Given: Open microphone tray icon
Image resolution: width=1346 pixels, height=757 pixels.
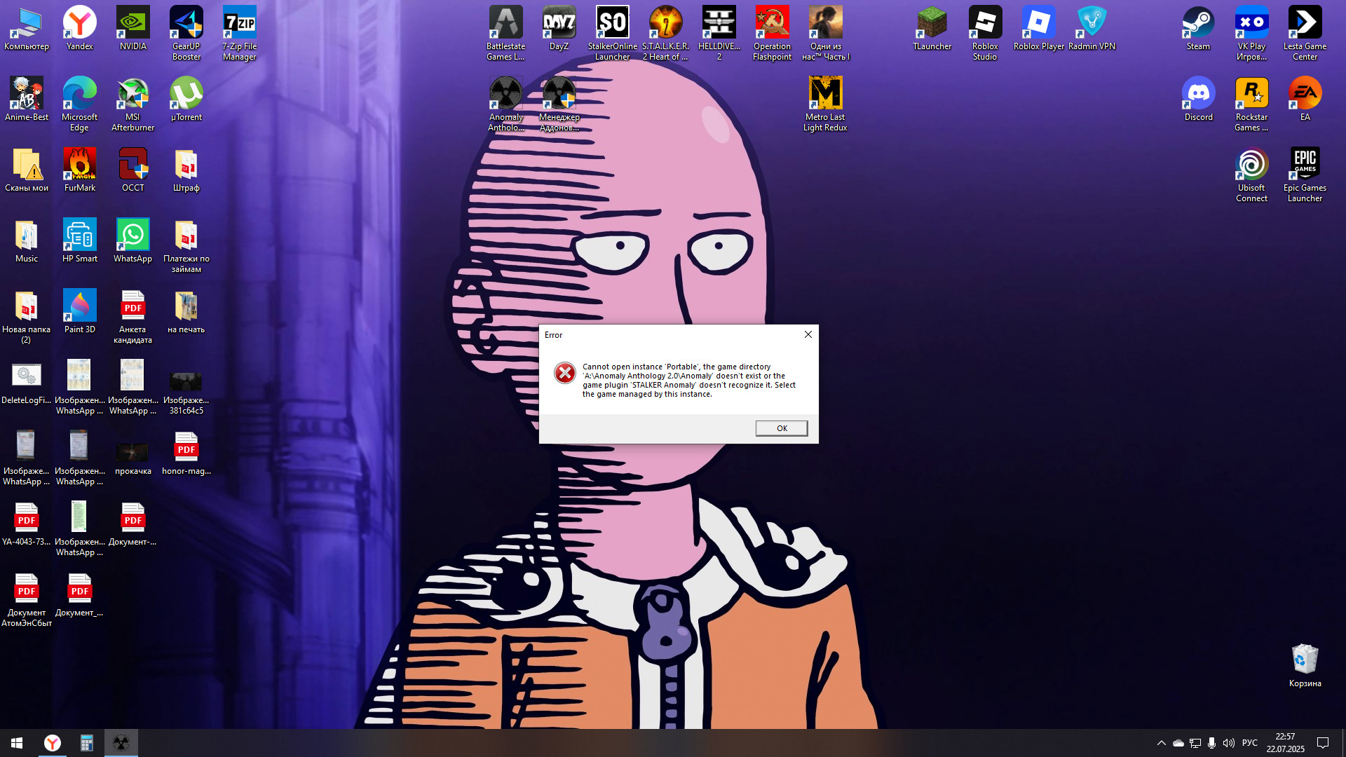Looking at the screenshot, I should (1211, 743).
